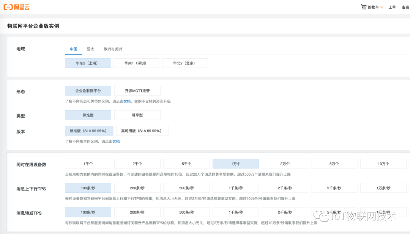
Task: Set online devices to 2千个
Action: [x=137, y=164]
